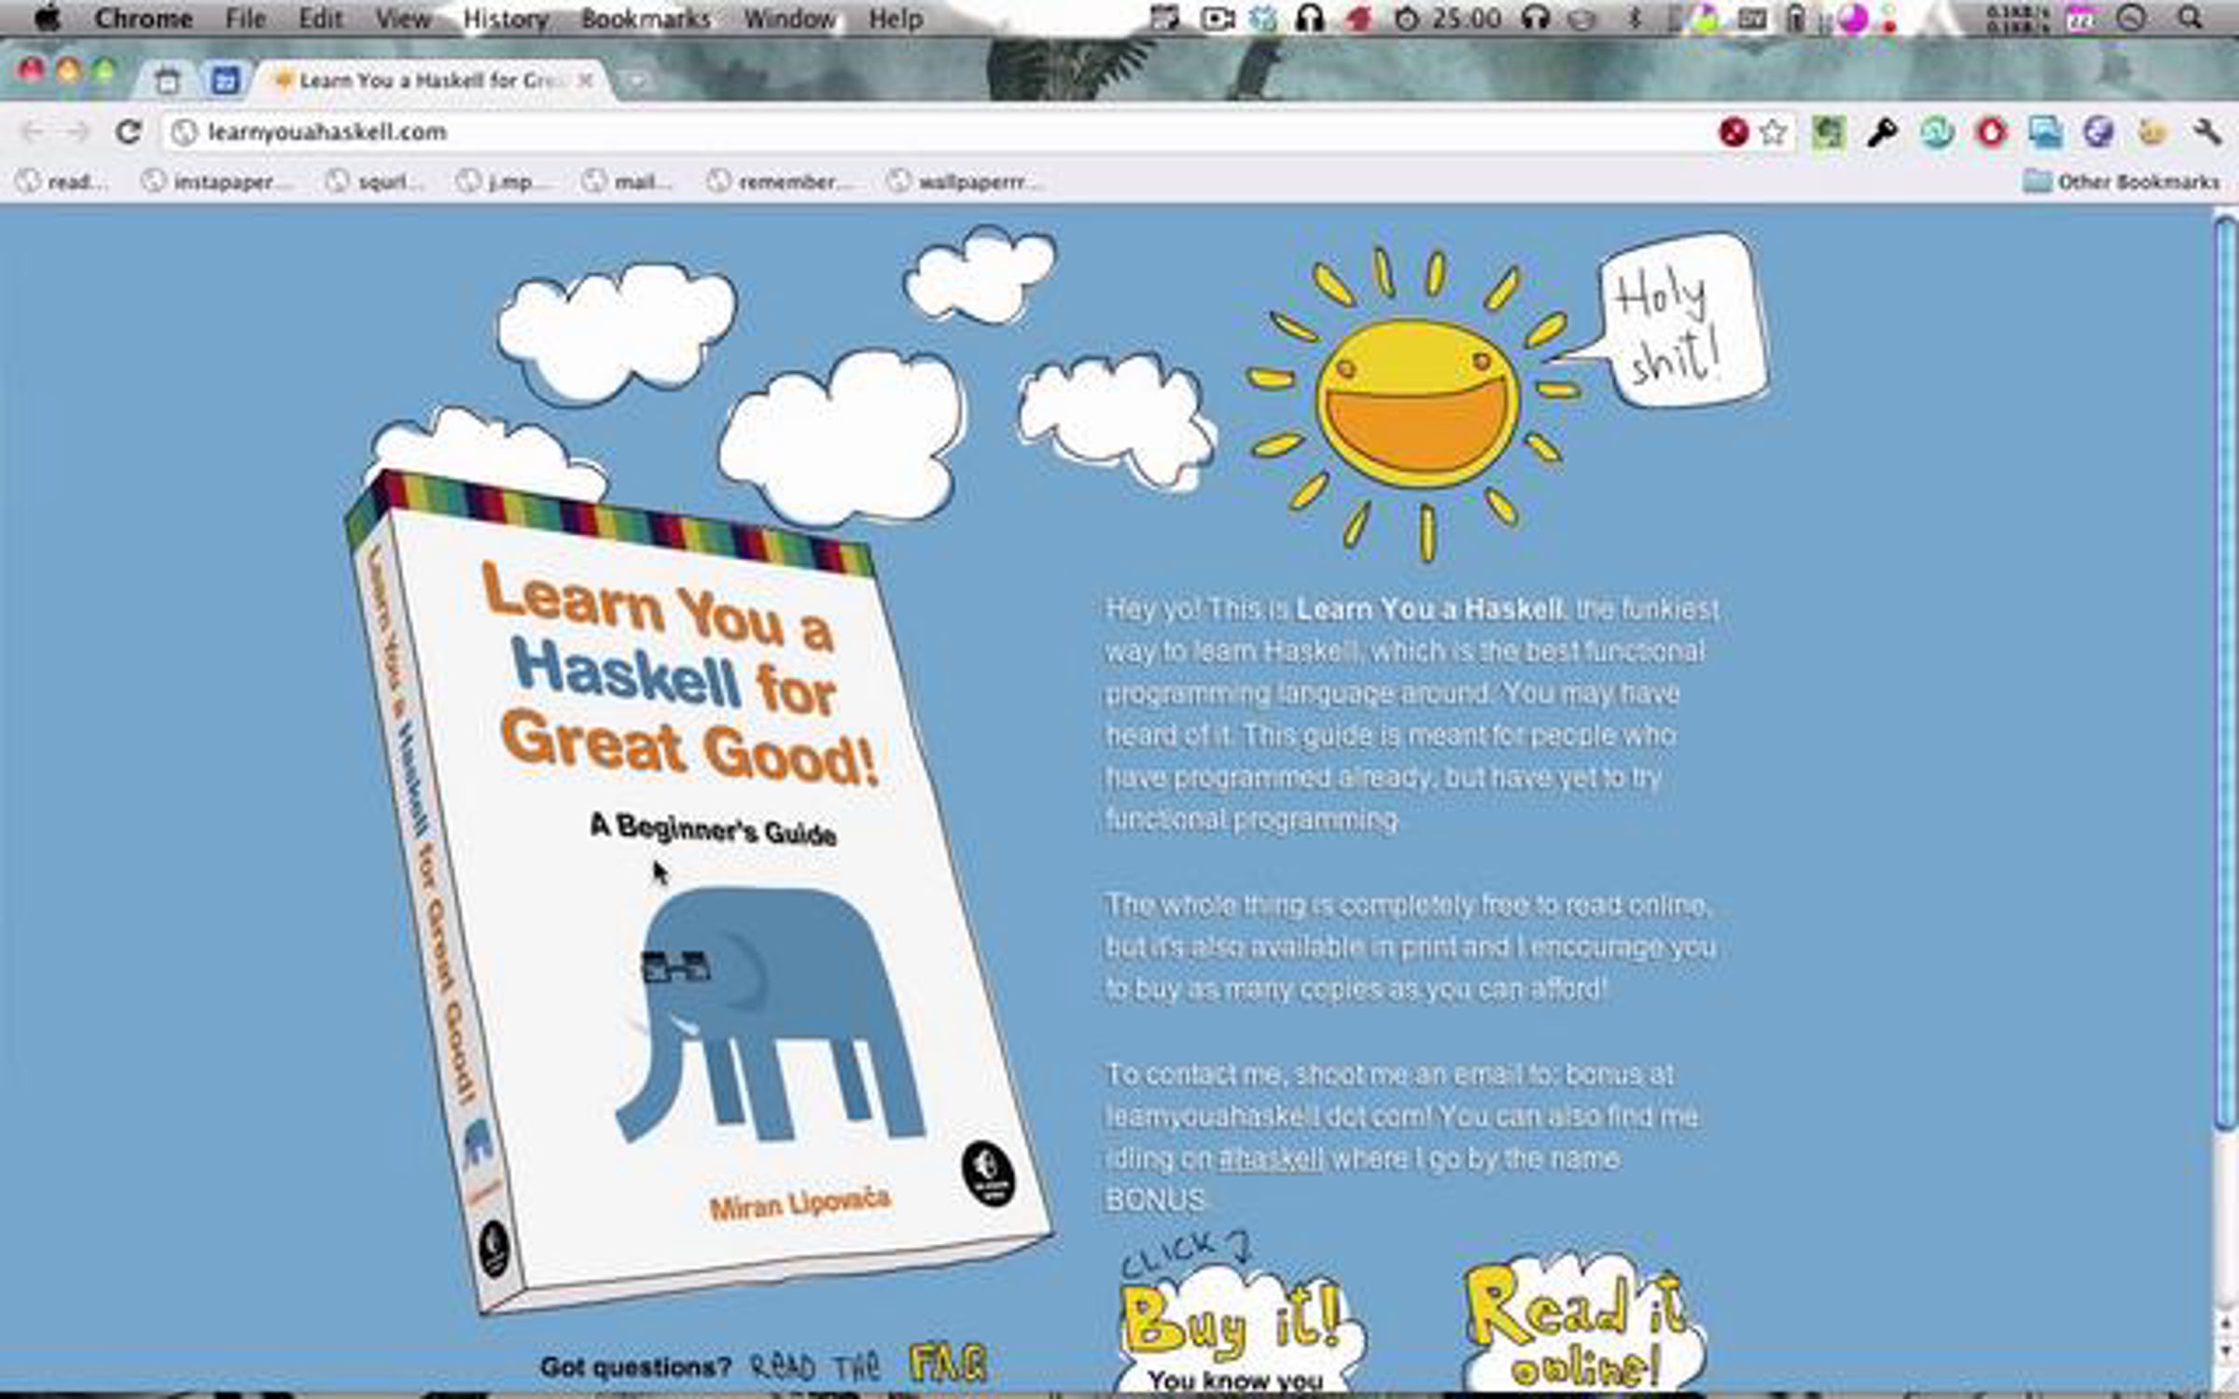Click the Bluetooth menu bar icon

1634,18
